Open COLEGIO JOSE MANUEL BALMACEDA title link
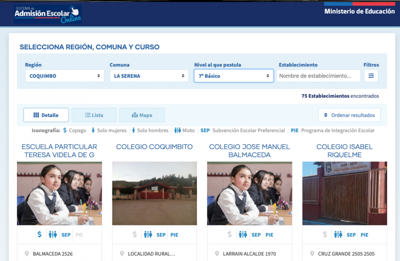 pyautogui.click(x=249, y=151)
